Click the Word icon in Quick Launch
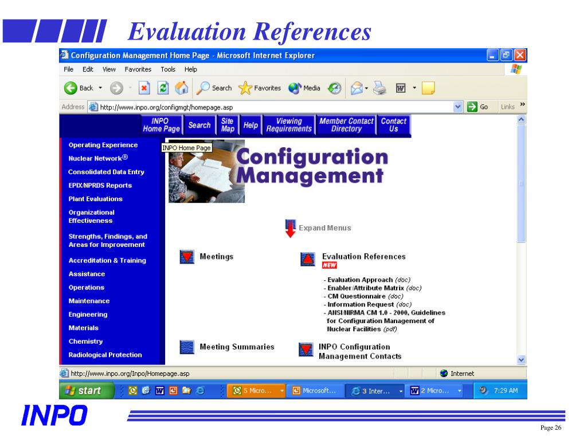 [160, 391]
